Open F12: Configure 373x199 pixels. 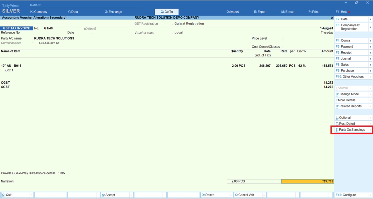click(351, 195)
